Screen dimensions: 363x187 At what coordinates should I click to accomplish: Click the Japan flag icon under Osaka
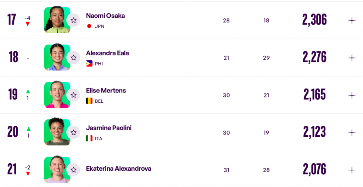89,26
